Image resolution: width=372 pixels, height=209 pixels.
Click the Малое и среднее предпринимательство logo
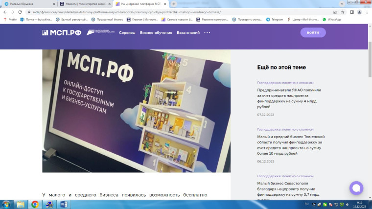click(x=100, y=32)
